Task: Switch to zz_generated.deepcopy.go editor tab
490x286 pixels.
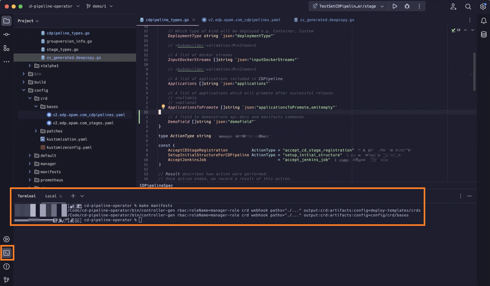Action: pyautogui.click(x=327, y=20)
